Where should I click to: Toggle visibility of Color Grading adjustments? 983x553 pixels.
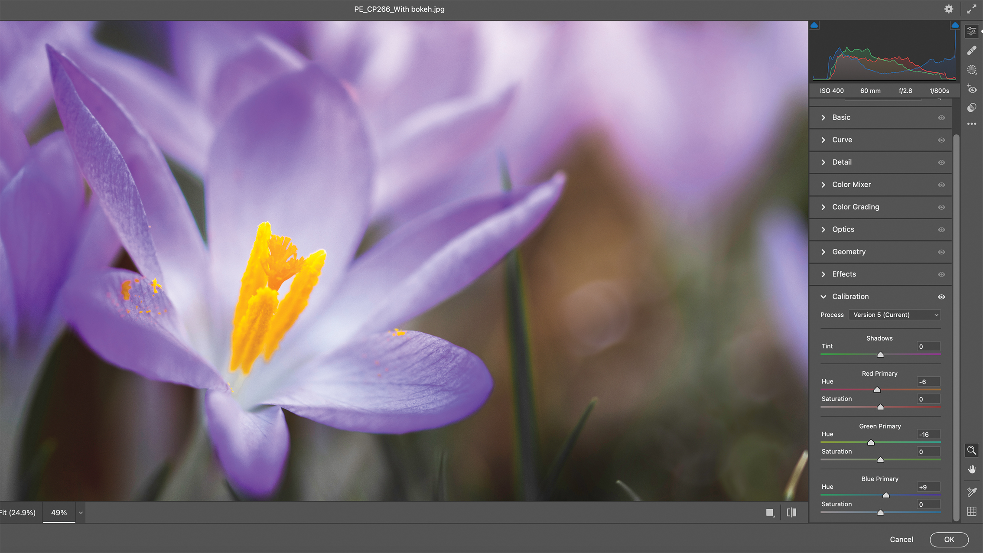(x=941, y=207)
